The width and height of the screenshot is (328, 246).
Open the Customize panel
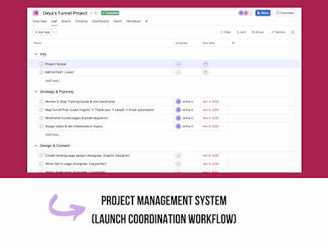pos(285,13)
